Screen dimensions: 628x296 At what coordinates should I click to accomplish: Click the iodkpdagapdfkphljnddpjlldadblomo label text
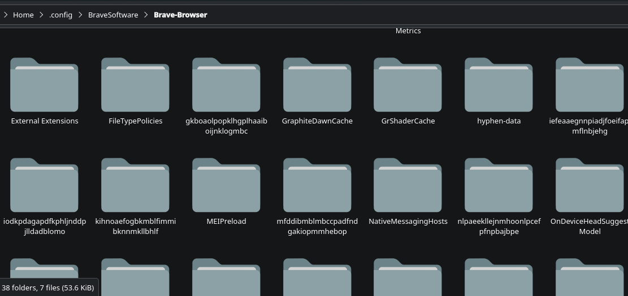[x=45, y=226]
